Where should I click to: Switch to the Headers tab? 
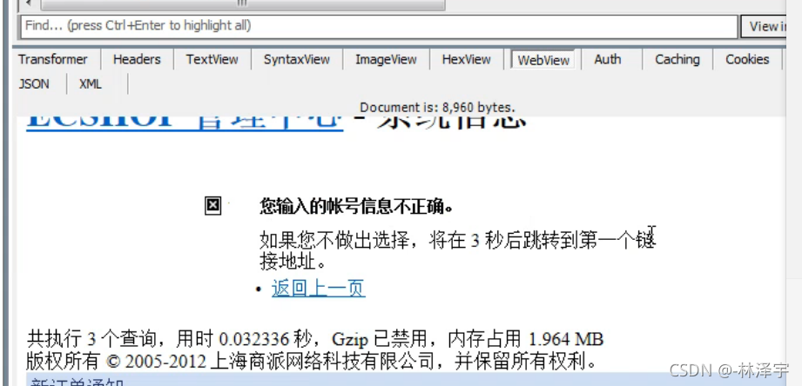coord(137,60)
